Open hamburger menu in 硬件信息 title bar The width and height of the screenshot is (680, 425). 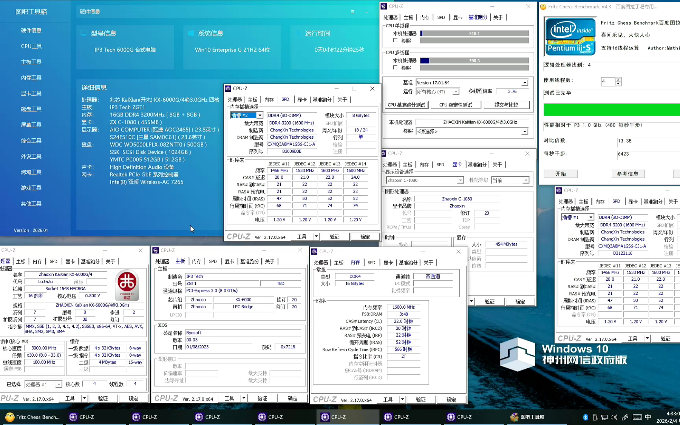pyautogui.click(x=352, y=12)
